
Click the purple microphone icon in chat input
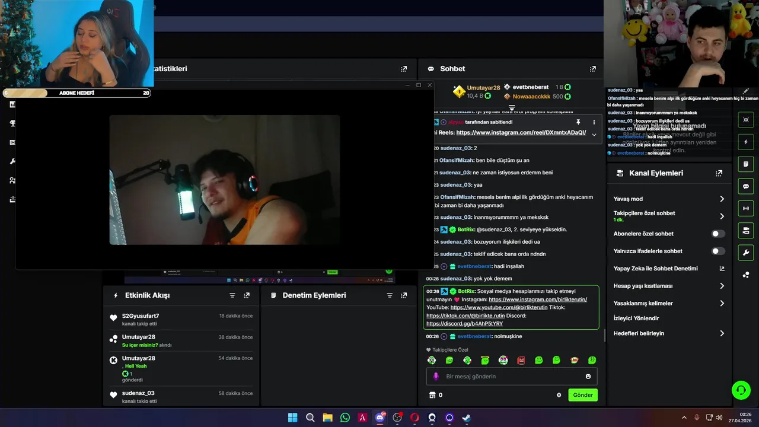[436, 377]
